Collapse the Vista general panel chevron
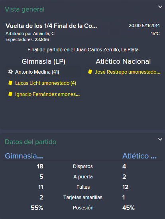Viewport: 165px width, 219px height. pos(160,7)
